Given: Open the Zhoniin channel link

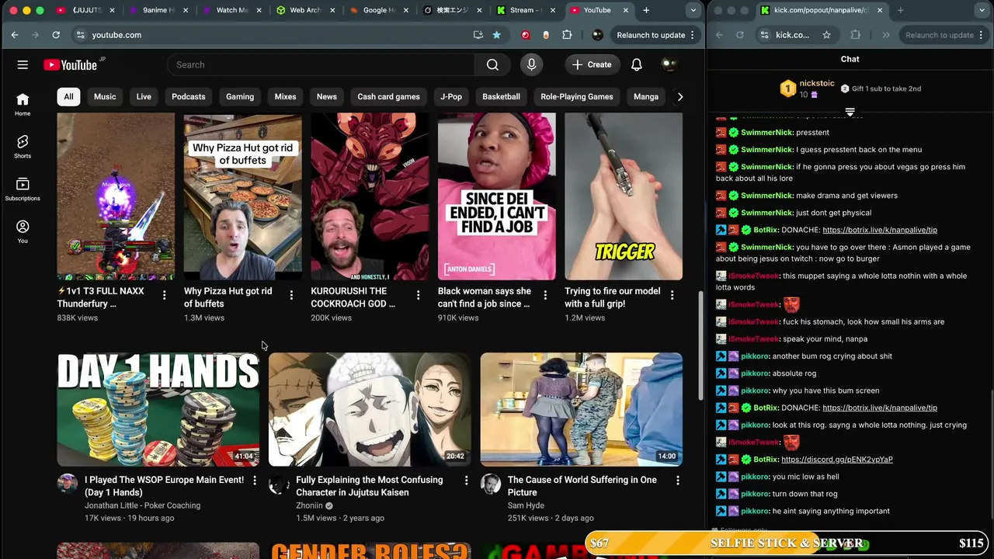Looking at the screenshot, I should 309,505.
